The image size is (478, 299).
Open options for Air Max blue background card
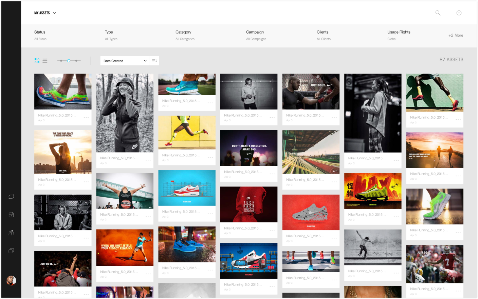coord(210,214)
